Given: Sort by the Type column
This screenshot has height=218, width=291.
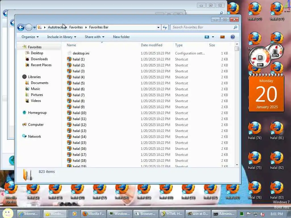Looking at the screenshot, I should click(x=190, y=45).
